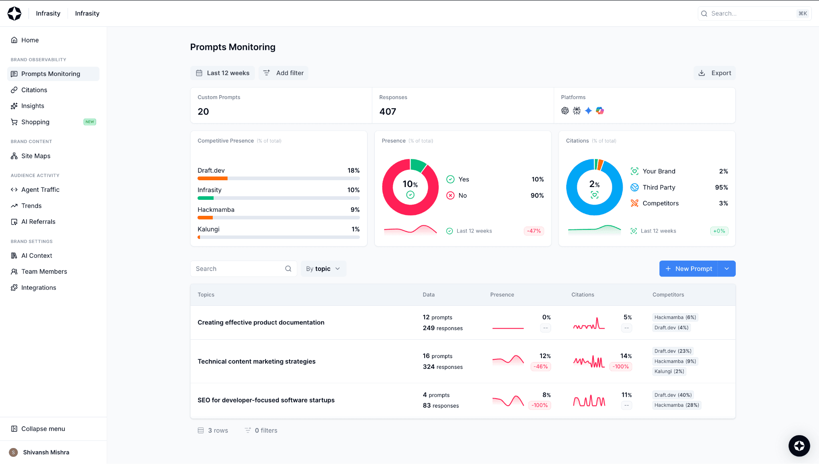
Task: Click the Topics column header
Action: [x=206, y=295]
